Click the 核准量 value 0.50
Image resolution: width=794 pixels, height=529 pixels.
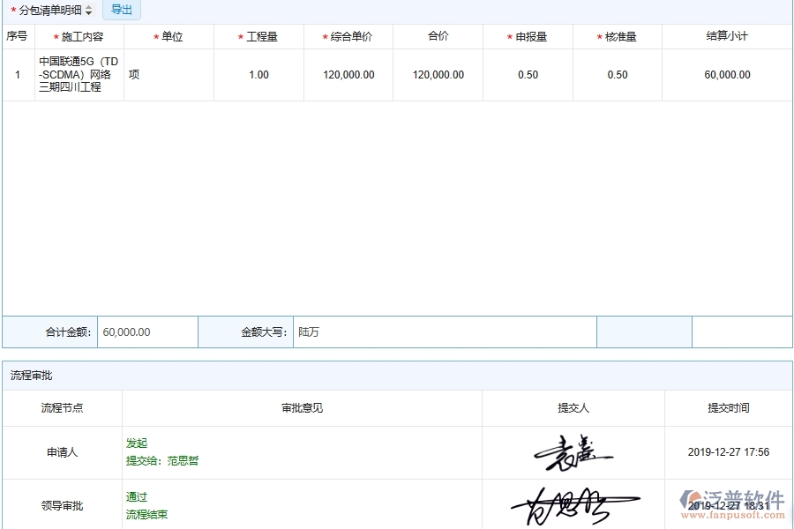coord(618,75)
